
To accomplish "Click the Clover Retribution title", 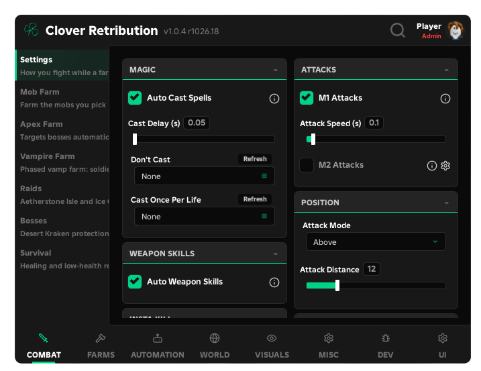I will 101,31.
